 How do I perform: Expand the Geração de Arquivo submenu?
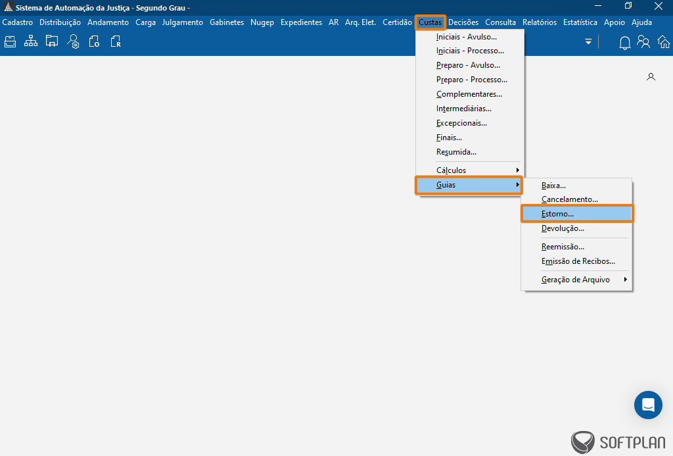pos(576,280)
